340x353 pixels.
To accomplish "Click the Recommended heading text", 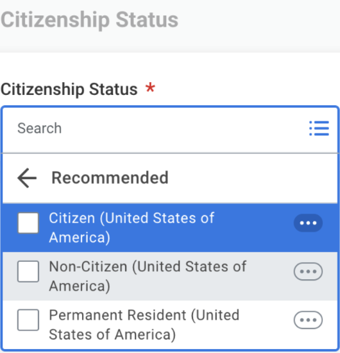I will pyautogui.click(x=110, y=178).
